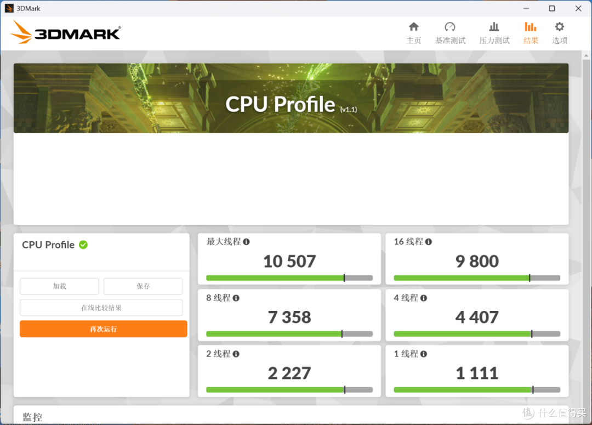Image resolution: width=592 pixels, height=425 pixels.
Task: Click the info icon beside 2 线程
Action: 236,354
